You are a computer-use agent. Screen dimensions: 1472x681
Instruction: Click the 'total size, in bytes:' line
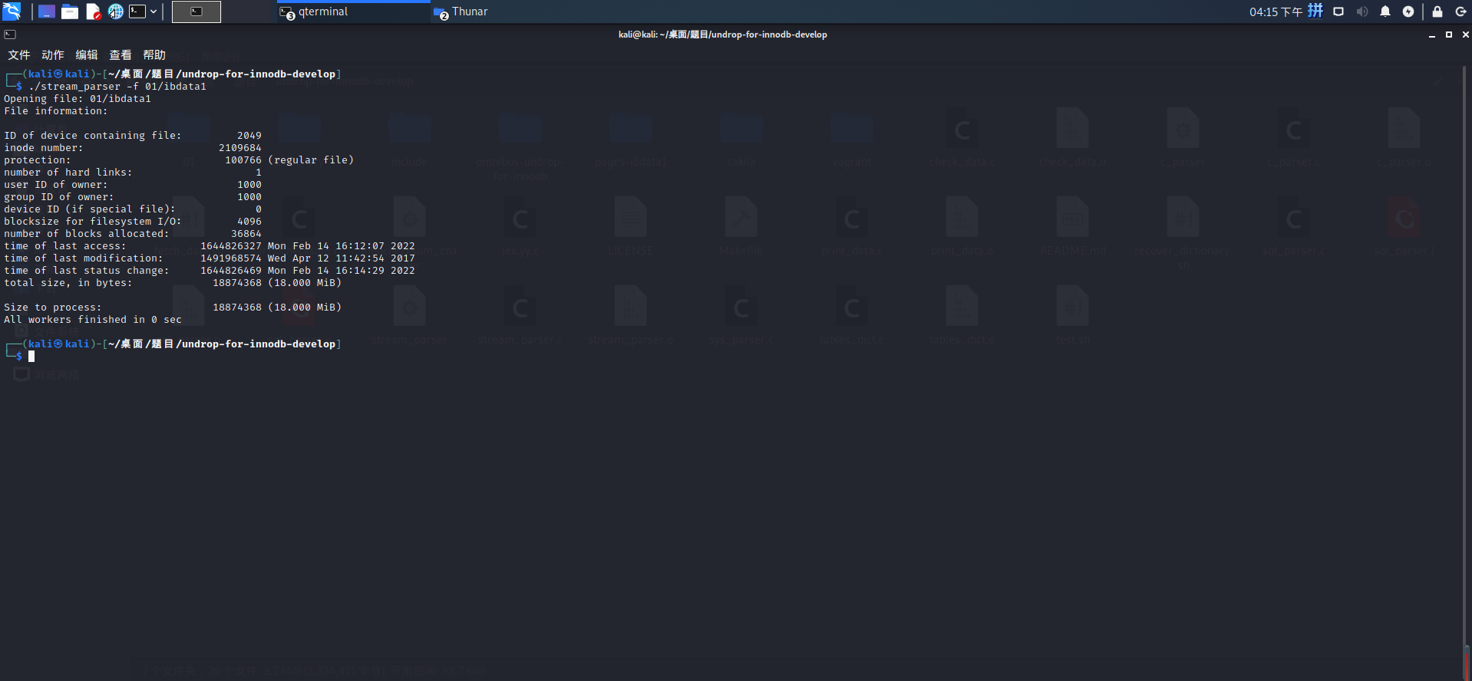[x=173, y=283]
